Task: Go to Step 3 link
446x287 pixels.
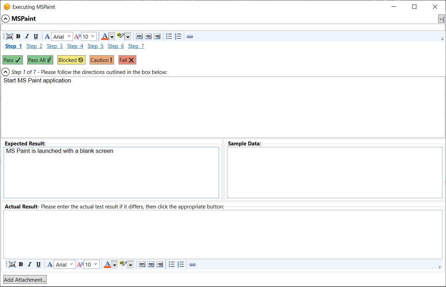Action: click(55, 46)
